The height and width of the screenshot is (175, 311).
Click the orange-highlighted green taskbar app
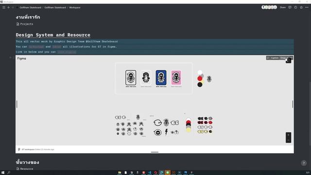pyautogui.click(x=168, y=173)
